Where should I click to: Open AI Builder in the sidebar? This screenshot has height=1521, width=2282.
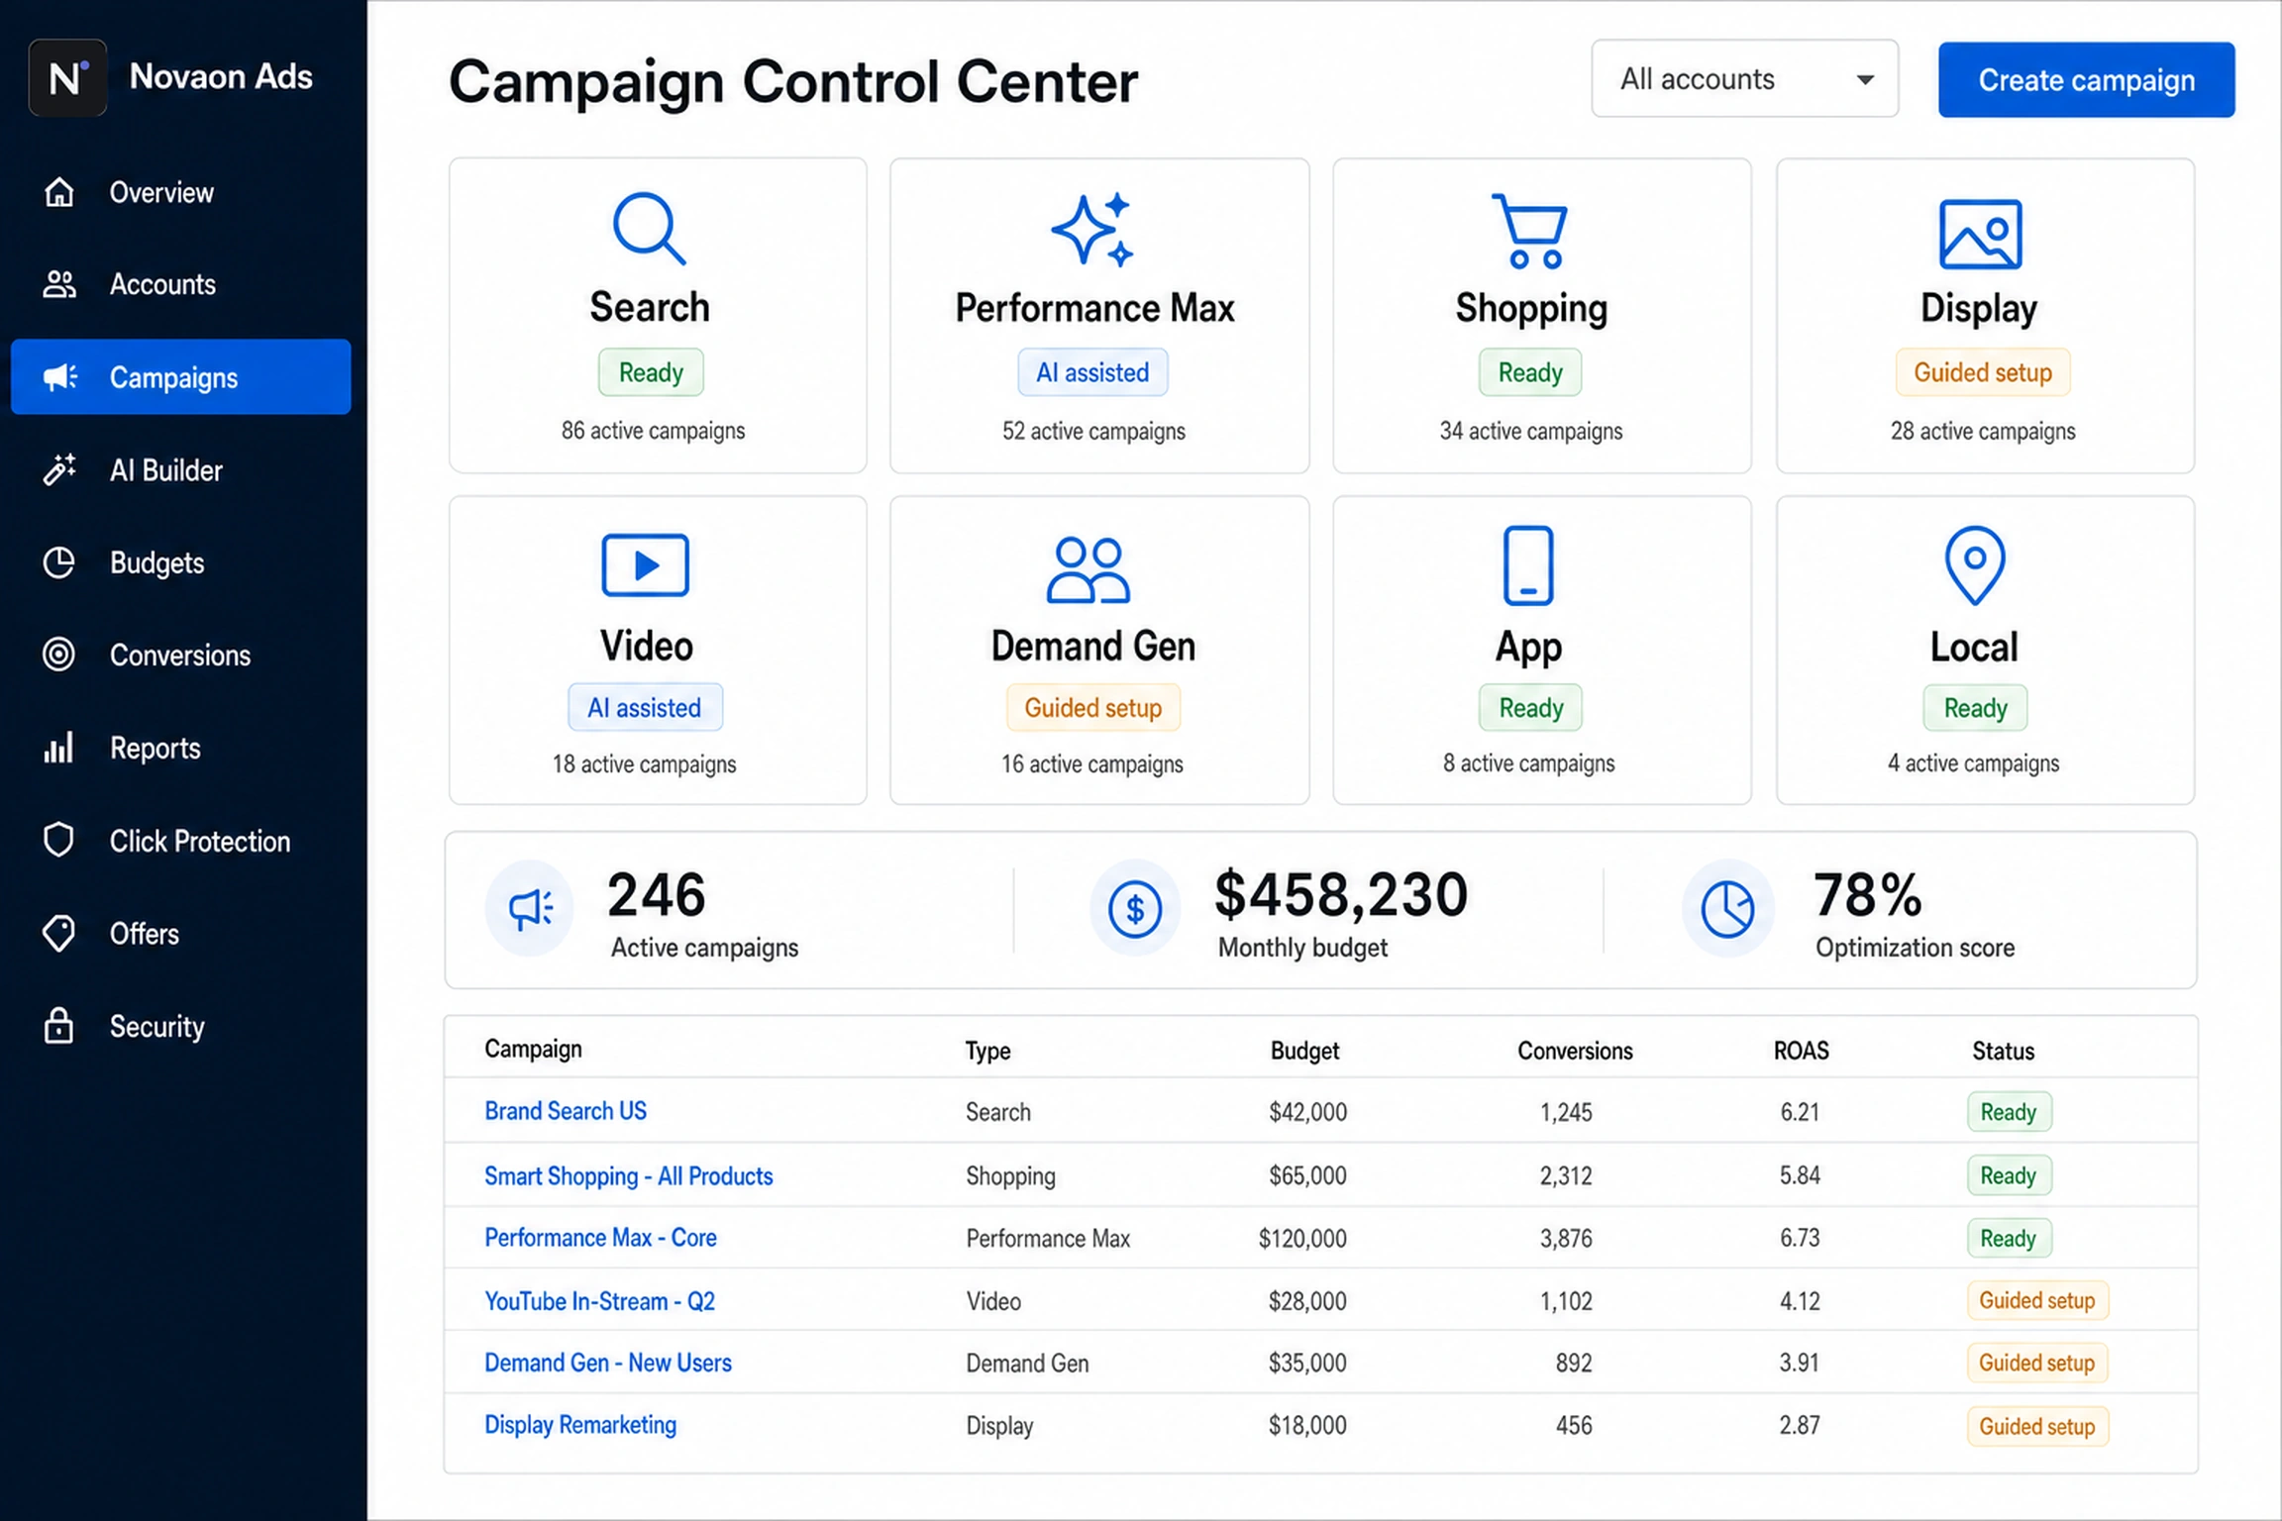pos(180,469)
